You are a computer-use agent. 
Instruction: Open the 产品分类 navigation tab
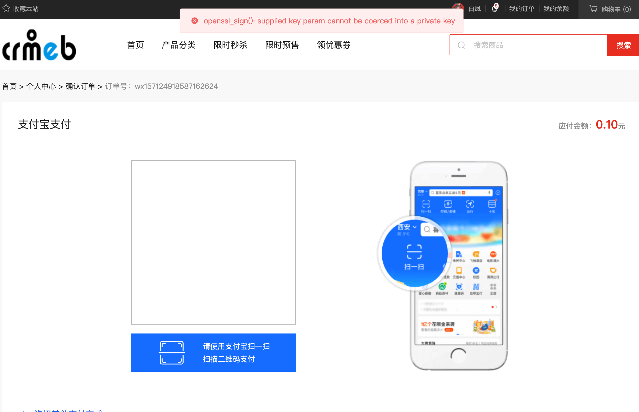(179, 45)
